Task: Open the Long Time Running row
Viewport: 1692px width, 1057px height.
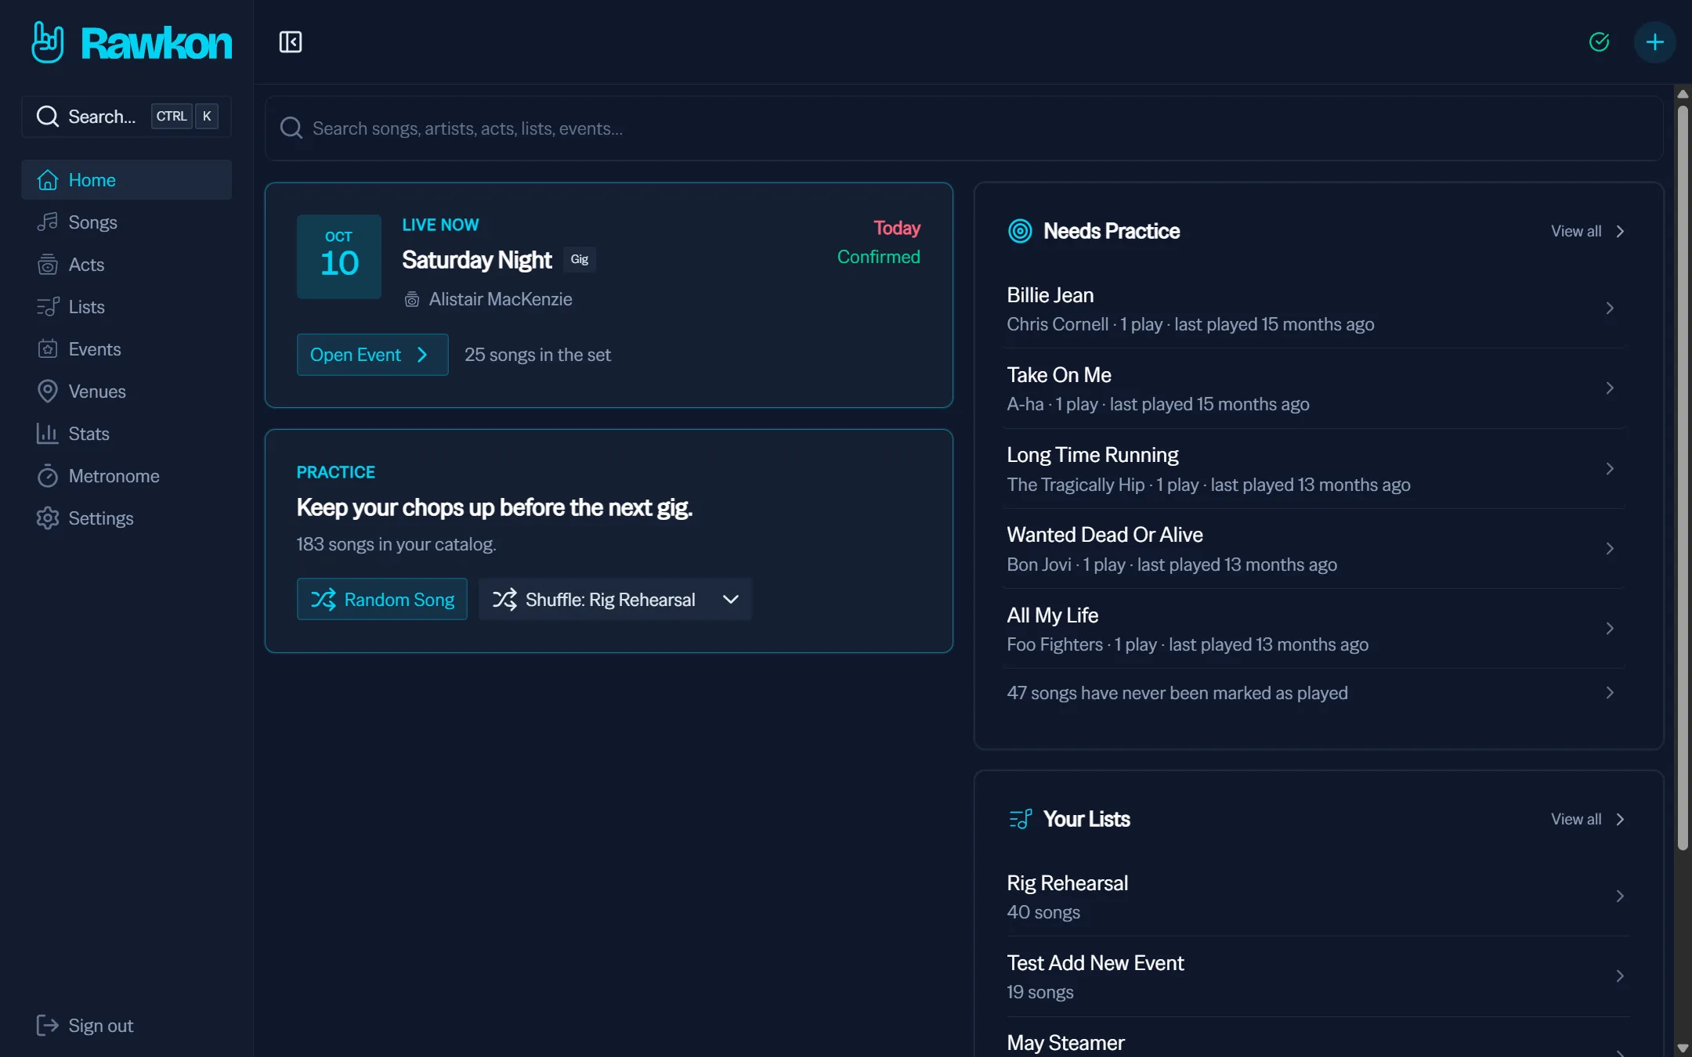Action: pos(1314,469)
